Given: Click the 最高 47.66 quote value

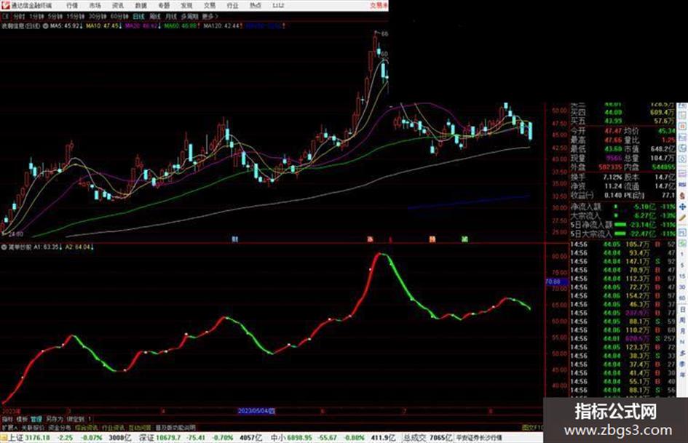Looking at the screenshot, I should (x=613, y=140).
